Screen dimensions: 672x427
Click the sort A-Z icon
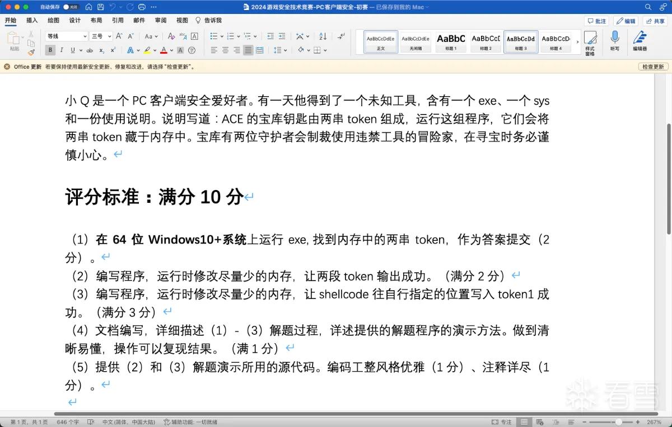click(323, 36)
